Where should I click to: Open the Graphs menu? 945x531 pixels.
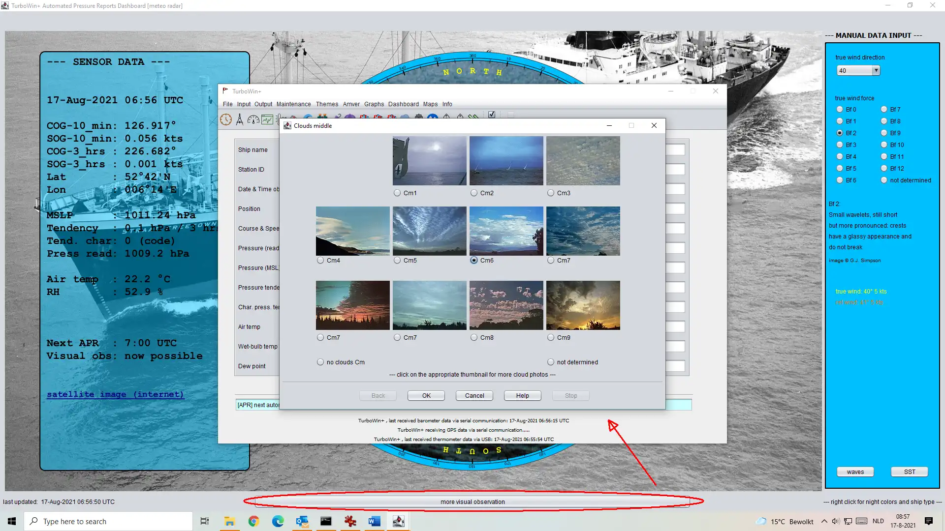click(373, 104)
